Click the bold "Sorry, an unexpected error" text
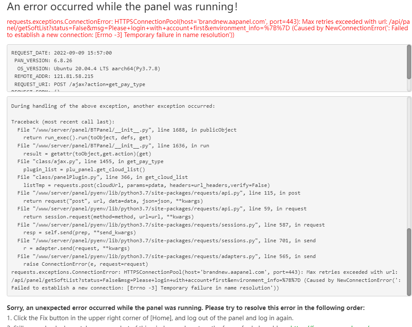Image resolution: width=412 pixels, height=327 pixels. 186,308
